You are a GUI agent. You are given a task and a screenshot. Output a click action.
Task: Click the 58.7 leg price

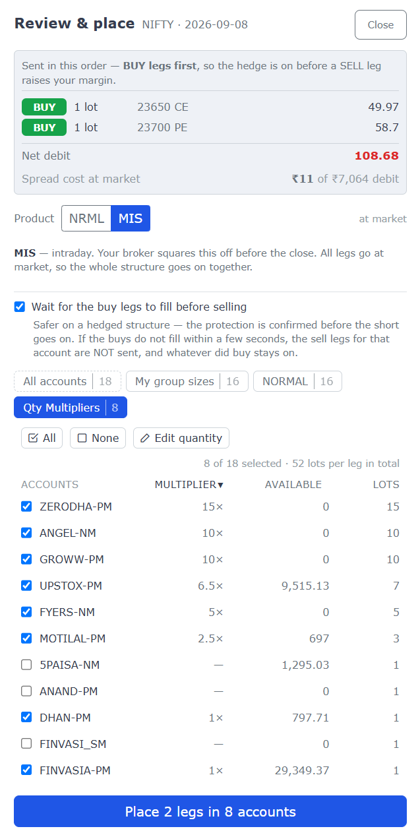coord(387,127)
